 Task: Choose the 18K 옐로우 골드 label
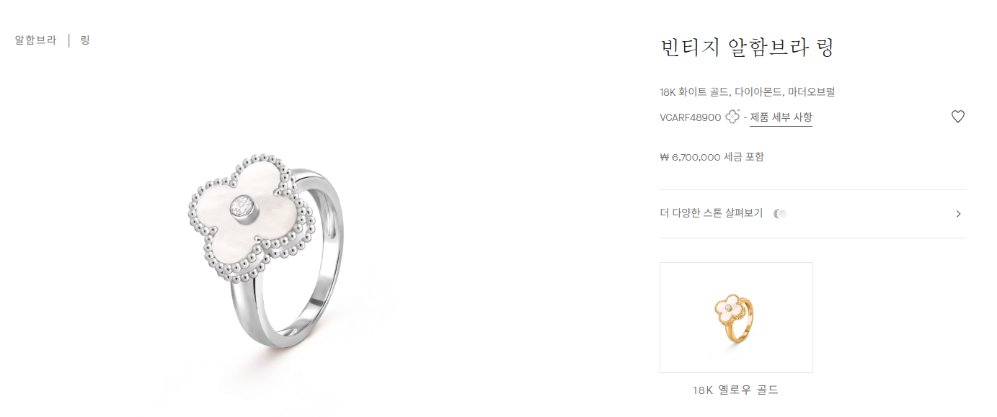pyautogui.click(x=736, y=390)
